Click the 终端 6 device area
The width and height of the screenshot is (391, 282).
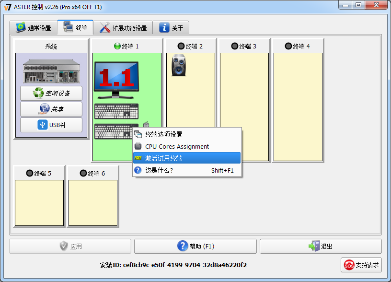[93, 203]
